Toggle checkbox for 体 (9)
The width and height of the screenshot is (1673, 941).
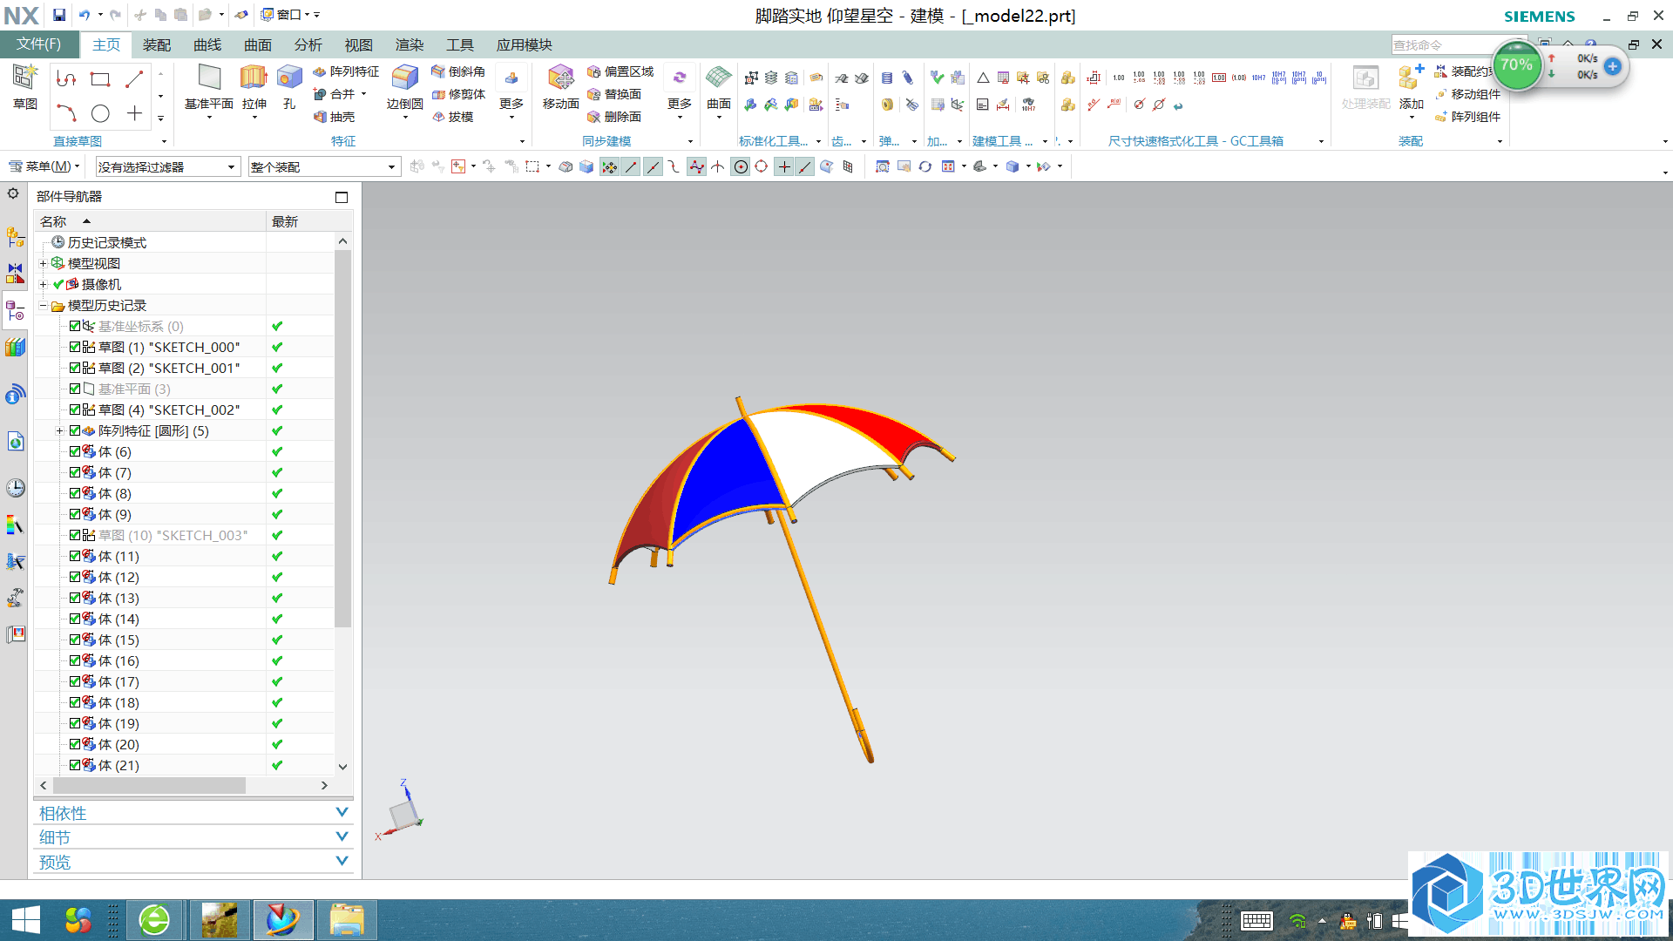click(x=75, y=514)
